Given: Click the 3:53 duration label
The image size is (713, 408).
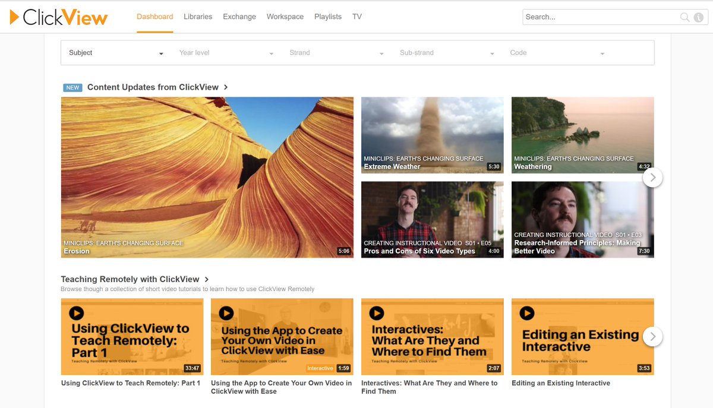Looking at the screenshot, I should point(645,368).
